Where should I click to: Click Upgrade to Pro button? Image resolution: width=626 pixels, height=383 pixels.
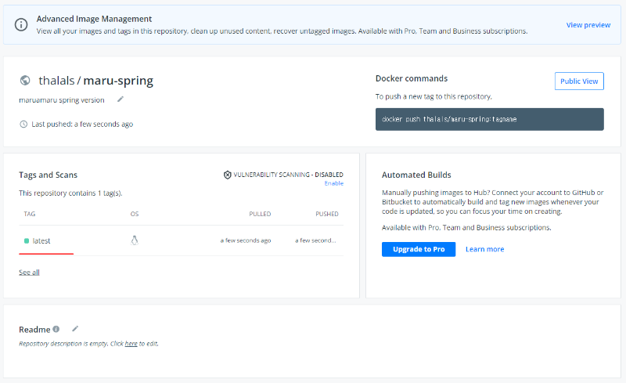tap(419, 249)
